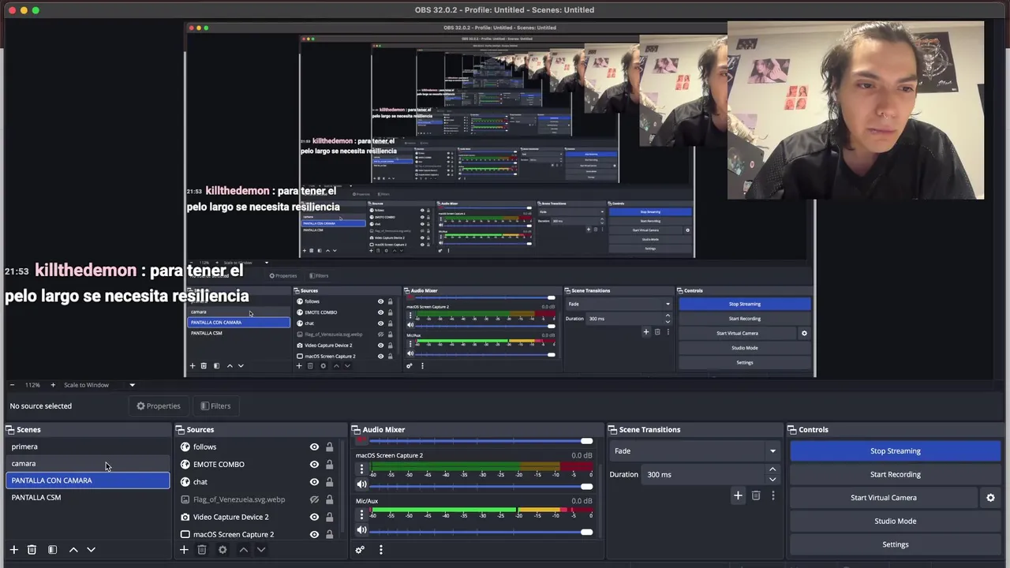This screenshot has height=568, width=1010.
Task: Select the PANTALLA CSM scene
Action: click(87, 498)
